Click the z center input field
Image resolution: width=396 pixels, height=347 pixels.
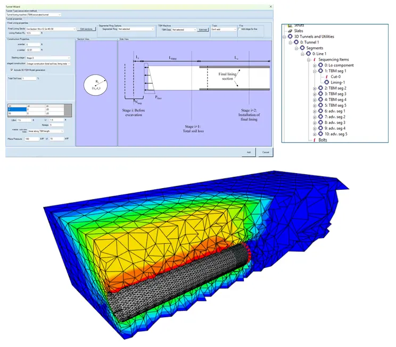pyautogui.click(x=33, y=50)
